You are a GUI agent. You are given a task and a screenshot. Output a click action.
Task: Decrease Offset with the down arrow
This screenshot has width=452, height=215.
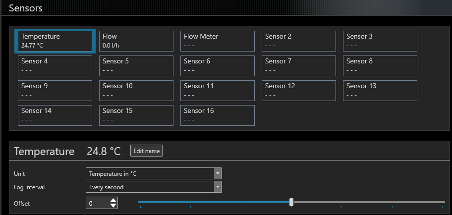tap(113, 205)
